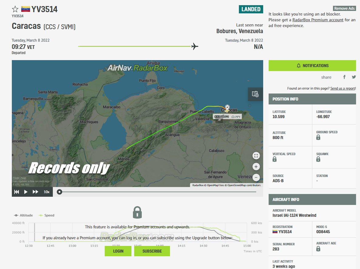Toggle fullscreen map view
This screenshot has width=360, height=269.
pos(256,156)
